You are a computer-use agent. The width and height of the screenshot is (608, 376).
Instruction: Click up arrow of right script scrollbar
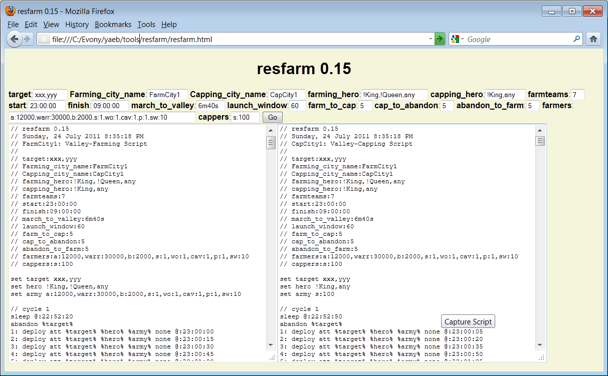pos(540,131)
